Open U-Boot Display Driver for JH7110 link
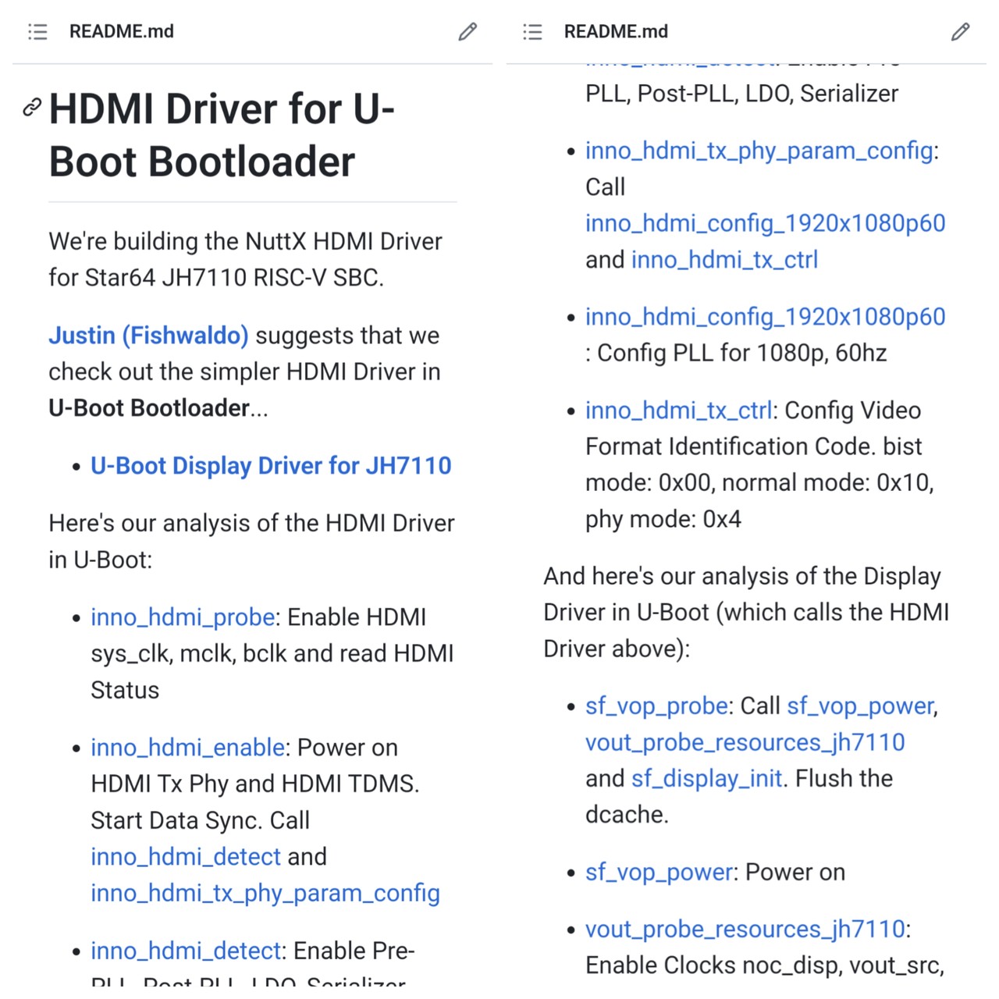The width and height of the screenshot is (999, 999). pyautogui.click(x=271, y=466)
